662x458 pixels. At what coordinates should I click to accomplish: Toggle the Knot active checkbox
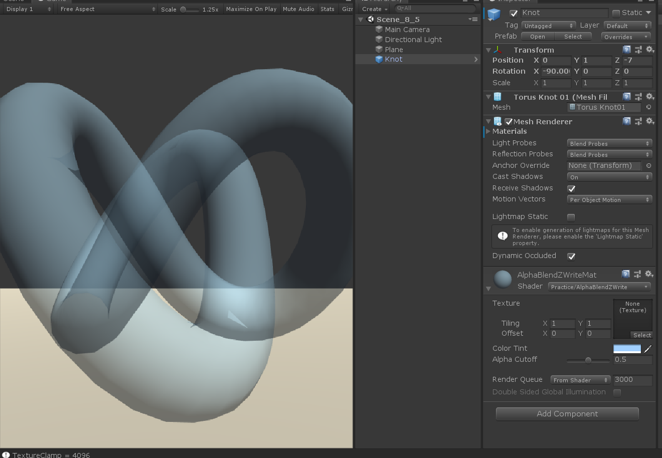(514, 13)
